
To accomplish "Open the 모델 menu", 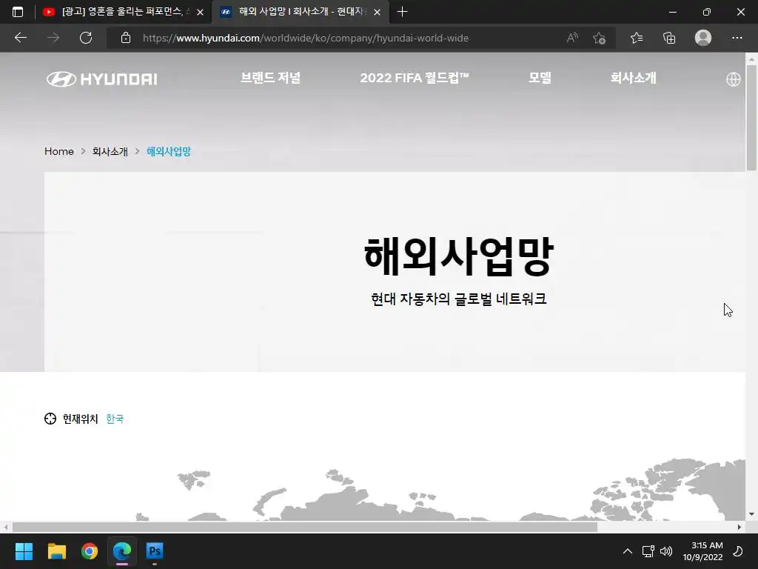I will coord(540,78).
